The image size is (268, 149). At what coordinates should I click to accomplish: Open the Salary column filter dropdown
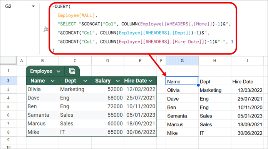click(118, 81)
